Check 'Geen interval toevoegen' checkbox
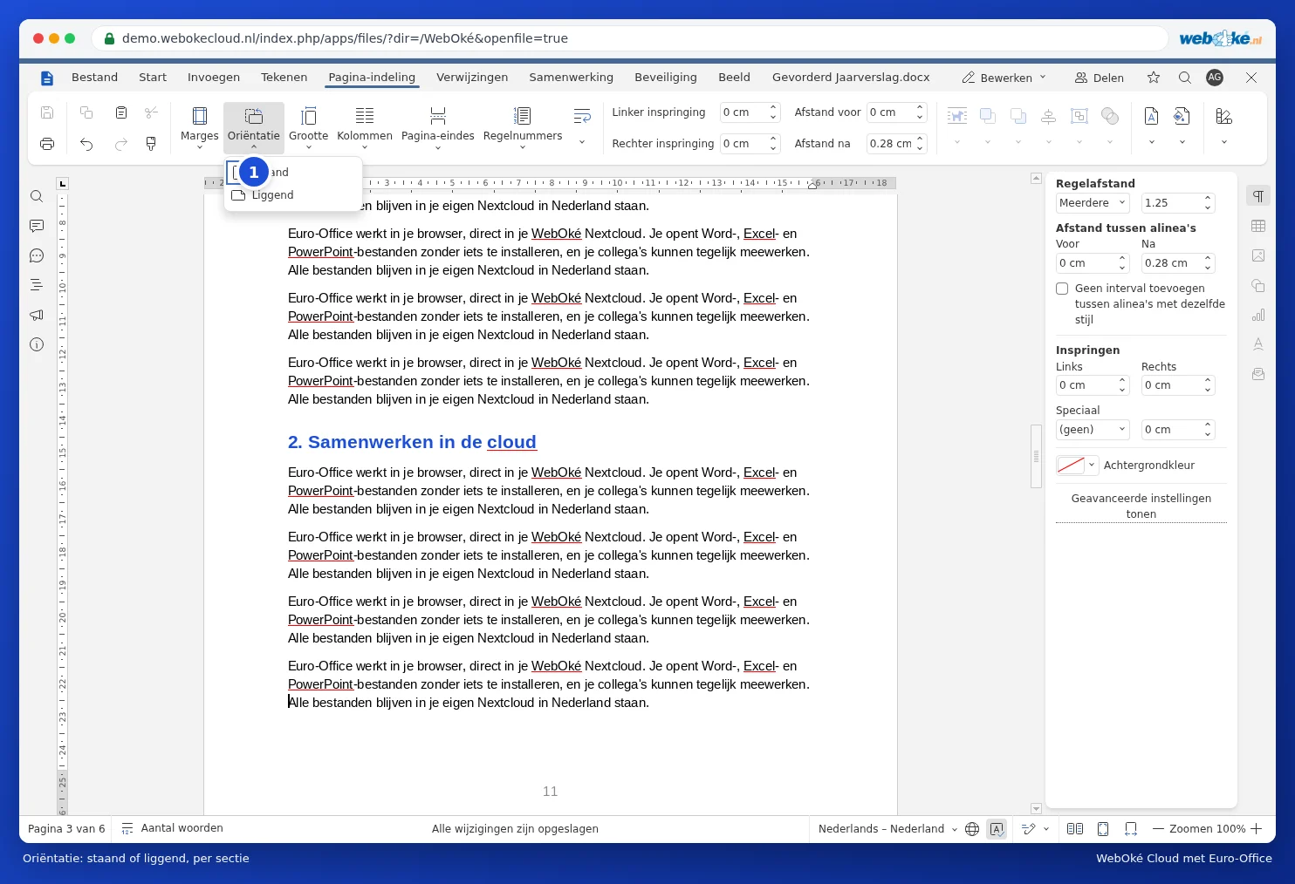Screen dimensions: 1295x884 (1062, 289)
